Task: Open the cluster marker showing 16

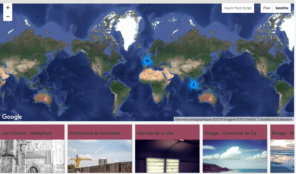Action: coord(147,61)
